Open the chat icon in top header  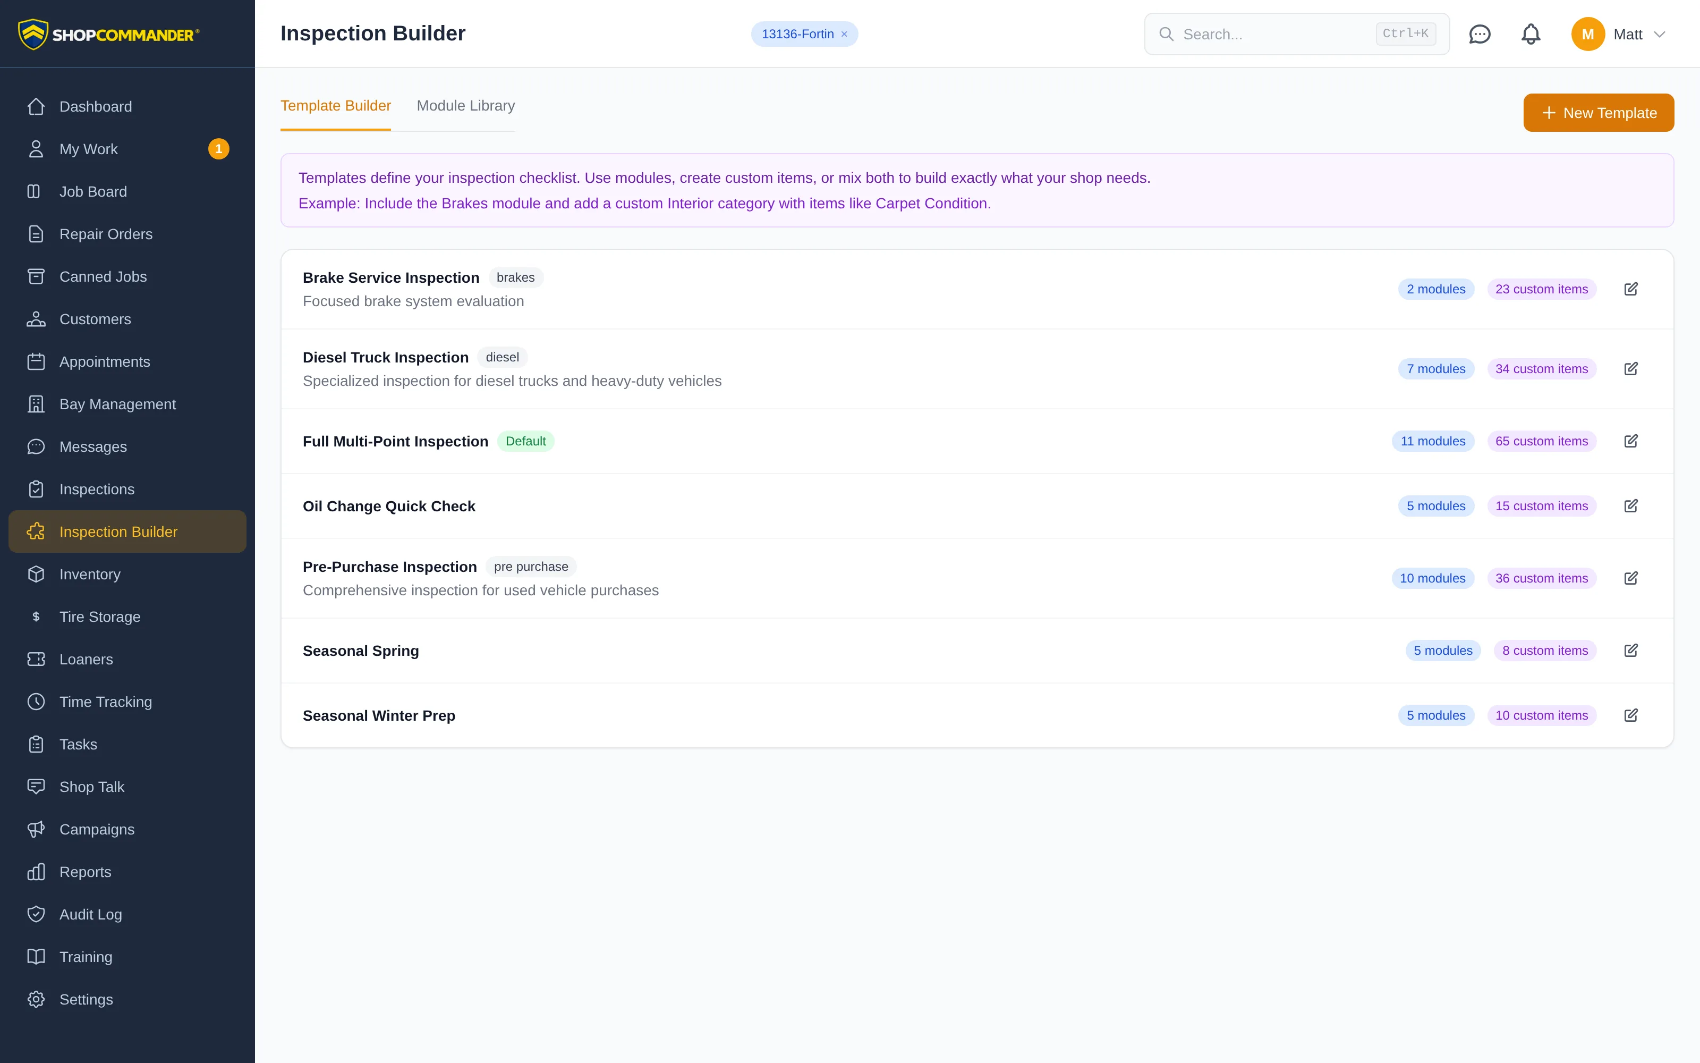click(1480, 33)
